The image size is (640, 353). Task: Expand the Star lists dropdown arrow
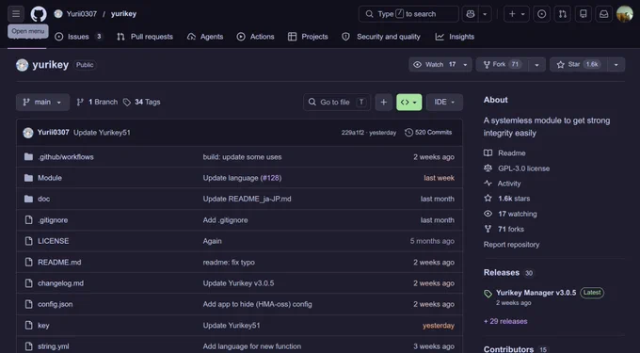click(616, 64)
